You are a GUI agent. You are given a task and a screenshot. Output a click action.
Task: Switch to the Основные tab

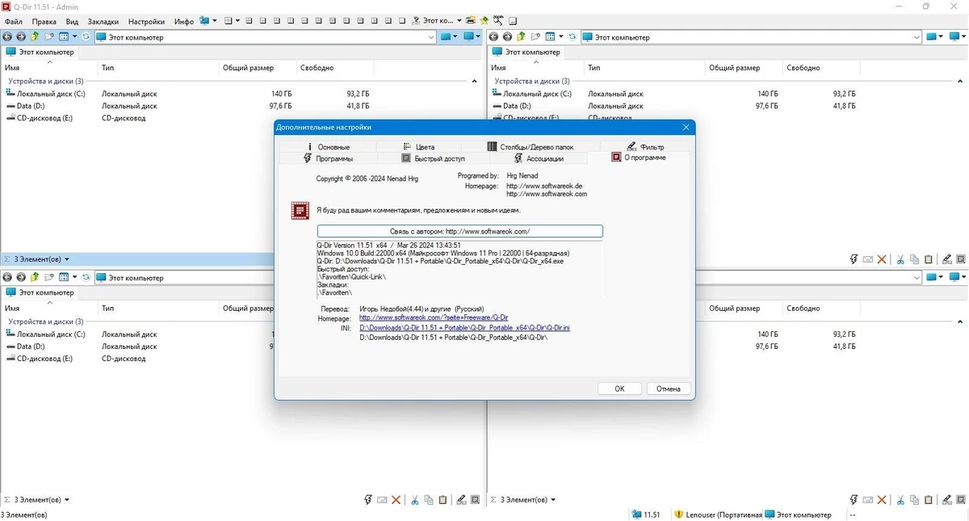pyautogui.click(x=328, y=147)
